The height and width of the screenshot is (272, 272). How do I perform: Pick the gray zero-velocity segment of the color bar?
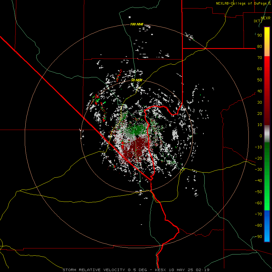pyautogui.click(x=267, y=134)
